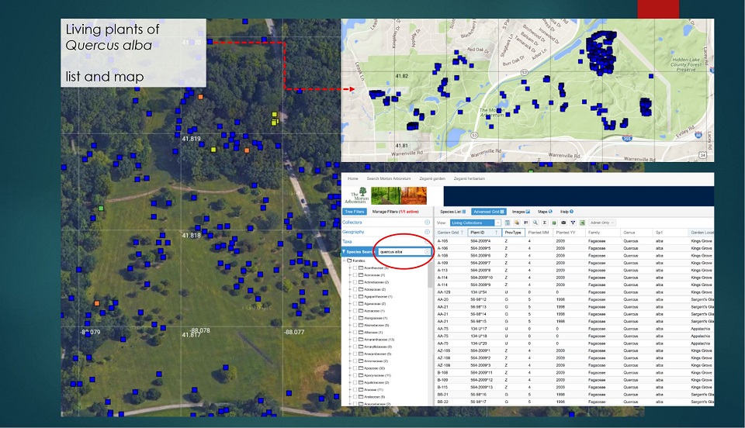
Task: Expand the Alliaceae (1) tree node
Action: 350,333
